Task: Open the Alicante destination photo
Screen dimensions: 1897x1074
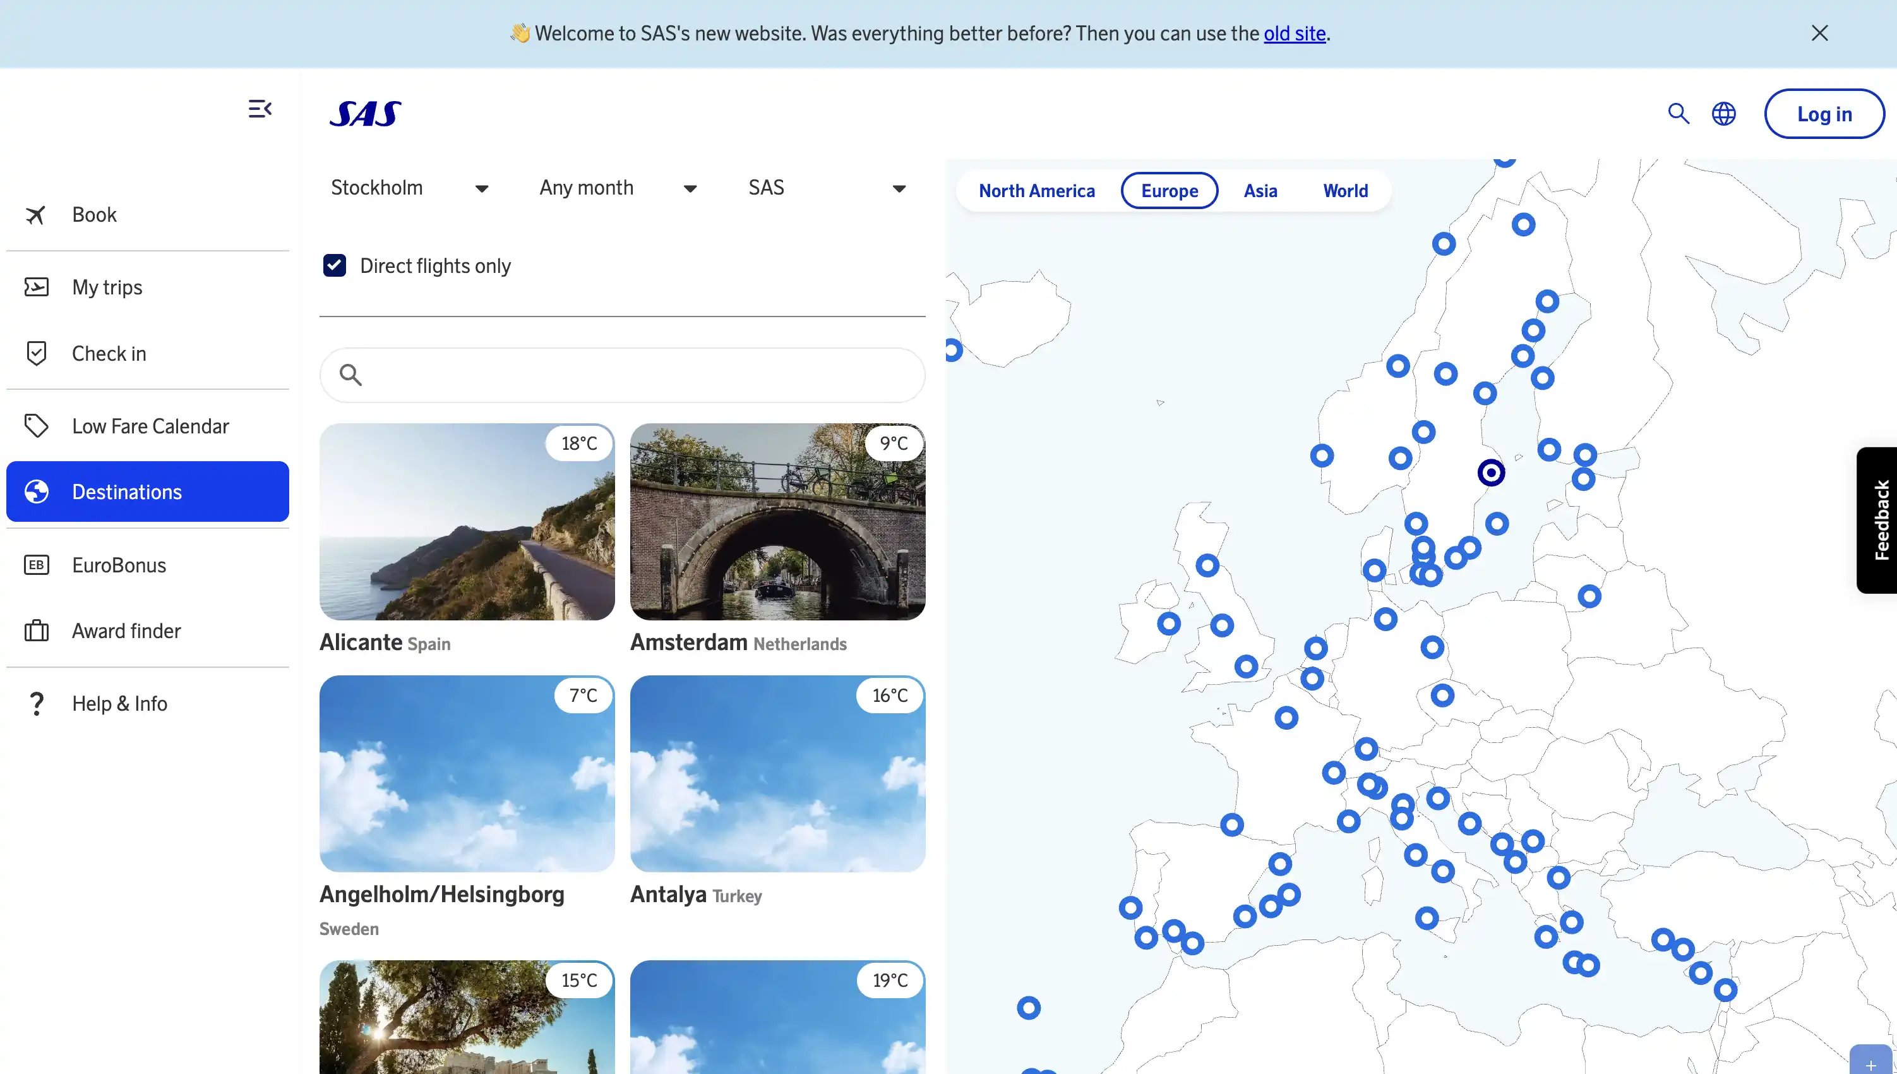Action: click(x=467, y=521)
